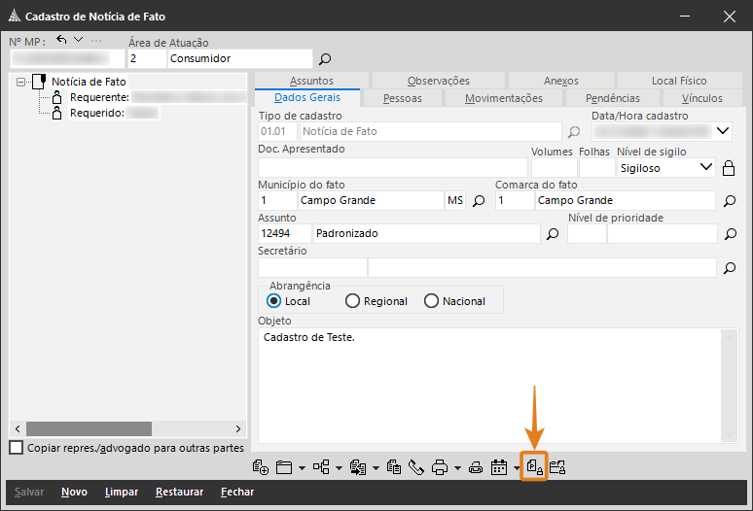Click the Requerido person icon in tree
The image size is (753, 511).
coord(56,113)
